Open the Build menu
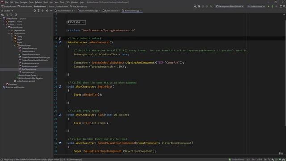 tap(46, 2)
